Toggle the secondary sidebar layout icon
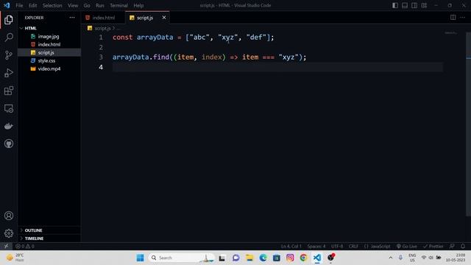The width and height of the screenshot is (471, 265). point(414,5)
